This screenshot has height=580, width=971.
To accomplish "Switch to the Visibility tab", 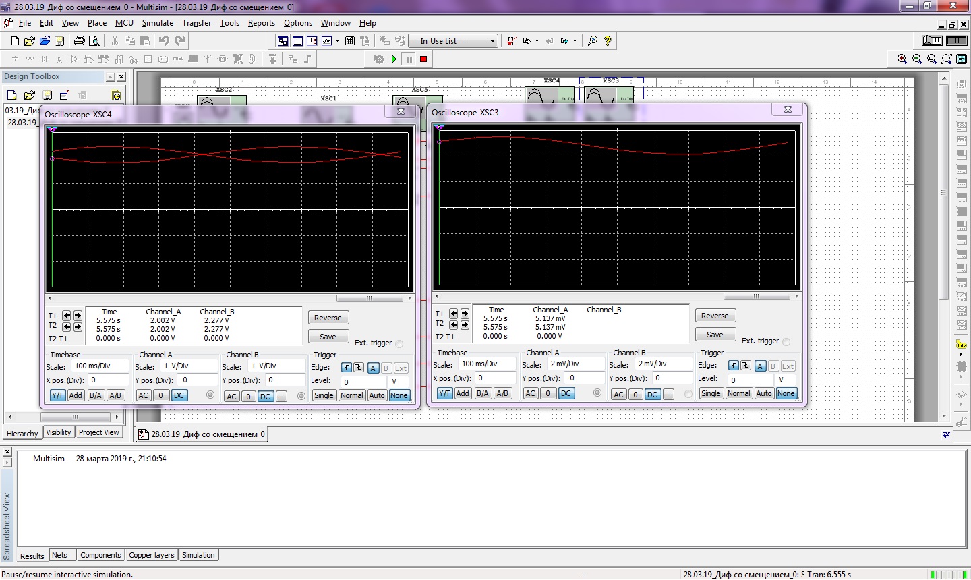I will click(59, 433).
